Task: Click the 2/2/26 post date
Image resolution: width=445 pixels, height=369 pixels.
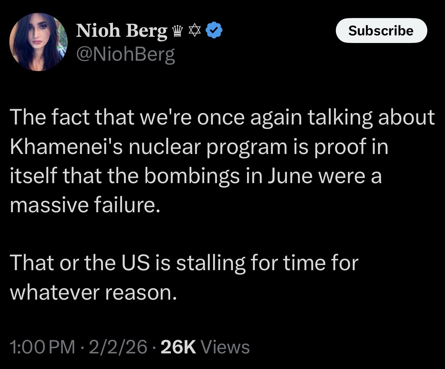Action: tap(118, 347)
